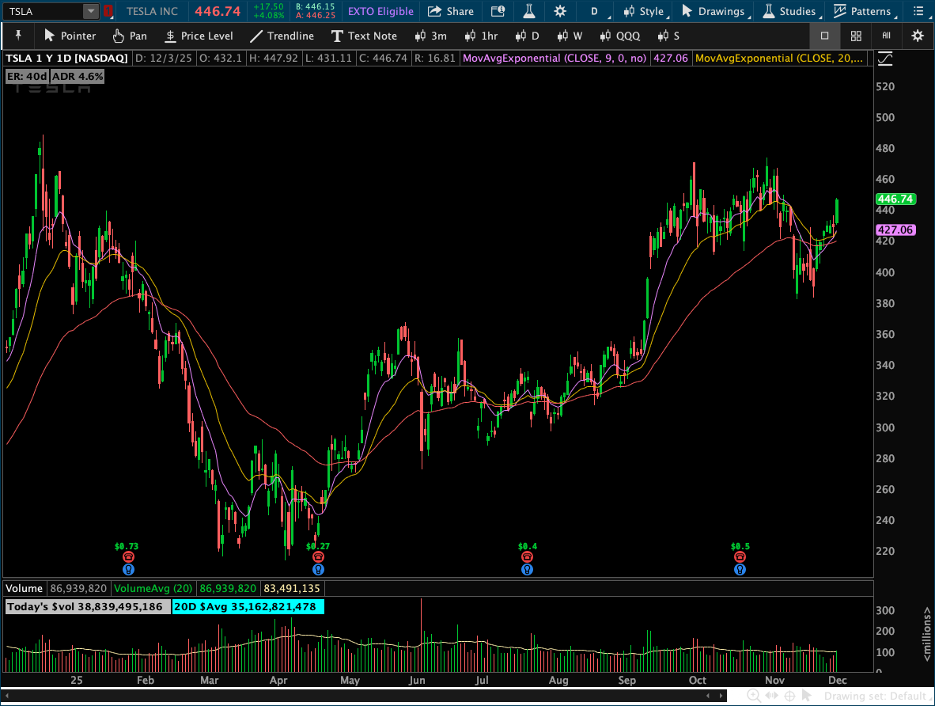This screenshot has width=935, height=706.
Task: Click the 20D $Avg cyan label
Action: click(248, 607)
